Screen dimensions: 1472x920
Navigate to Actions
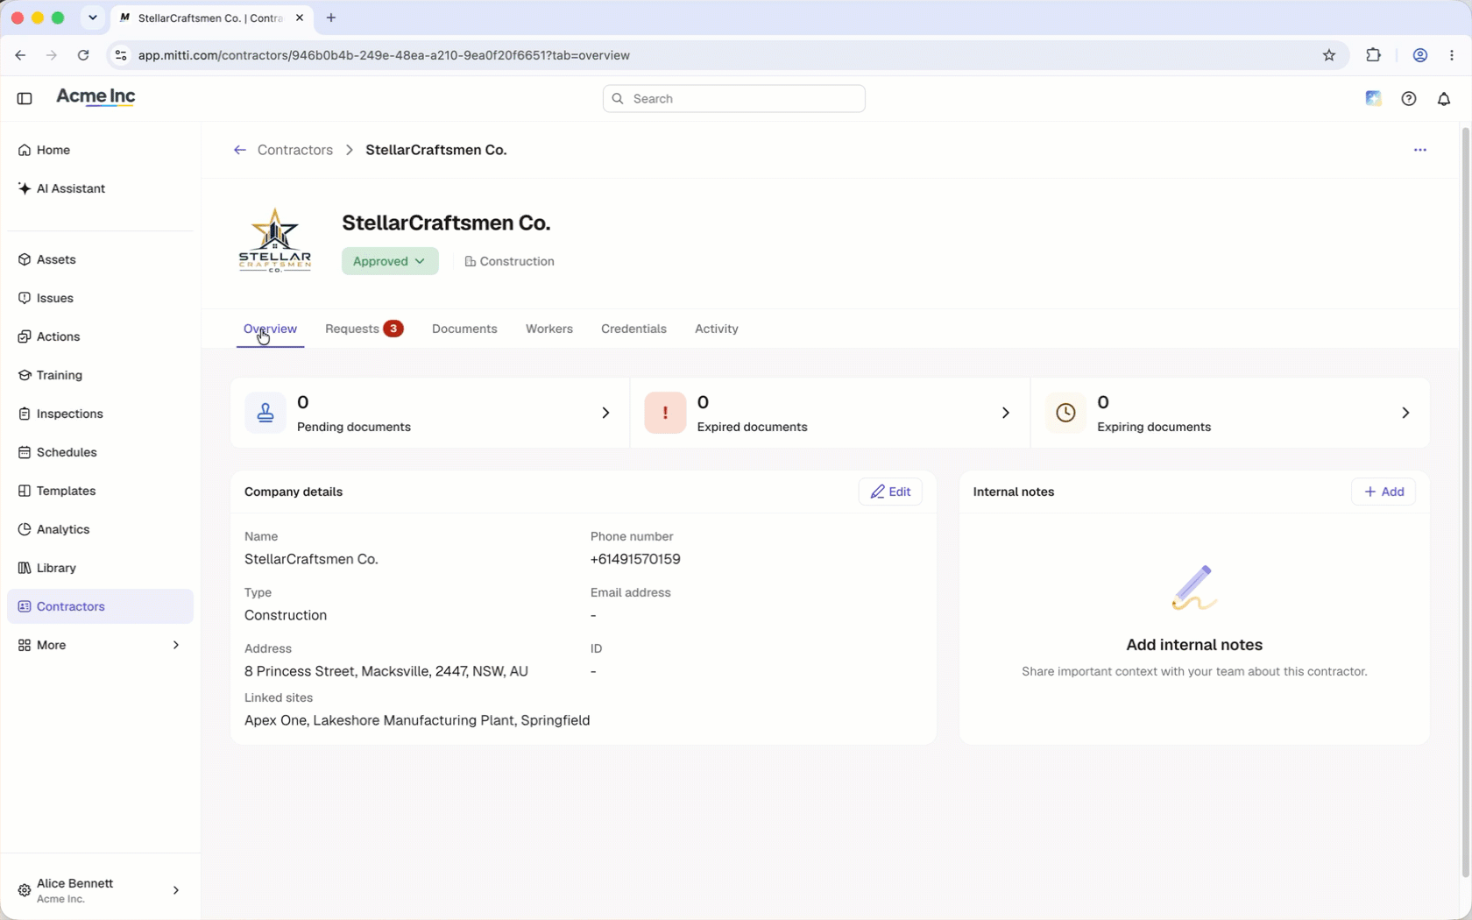(x=100, y=336)
